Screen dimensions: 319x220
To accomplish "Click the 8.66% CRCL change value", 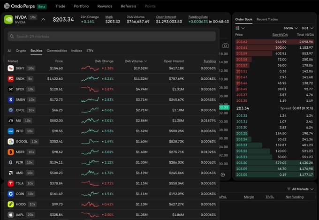I will (x=107, y=110).
